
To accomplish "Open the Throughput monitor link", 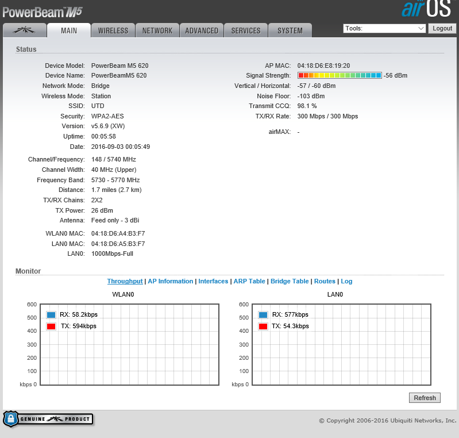I will [x=125, y=281].
